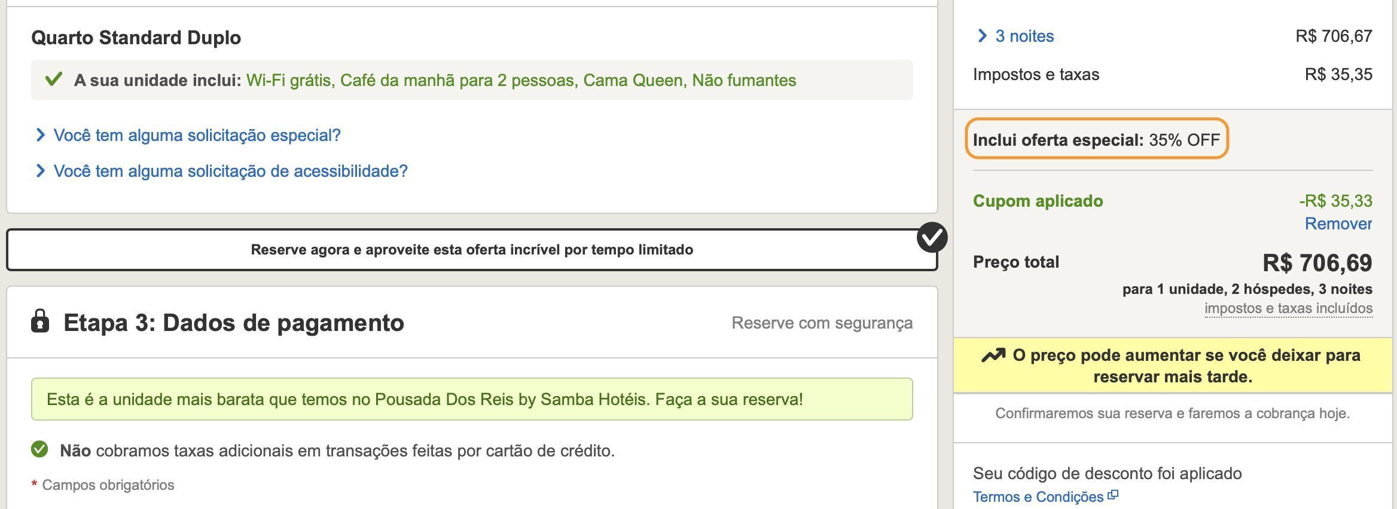Expand 'Você tem alguma solicitação especial?'
Image resolution: width=1397 pixels, height=509 pixels.
188,135
